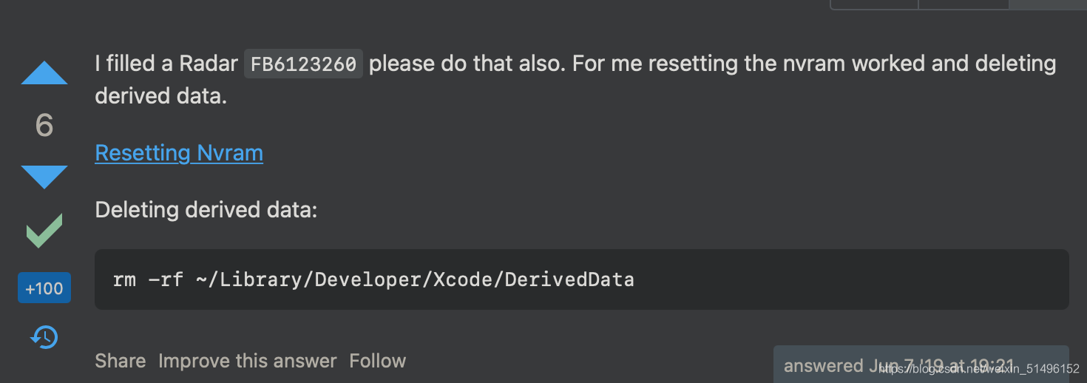Screen dimensions: 1087x383
Task: Follow this answer
Action: point(378,361)
